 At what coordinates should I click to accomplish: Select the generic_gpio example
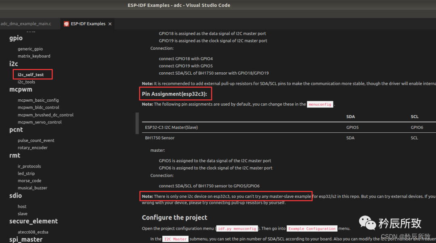(30, 49)
